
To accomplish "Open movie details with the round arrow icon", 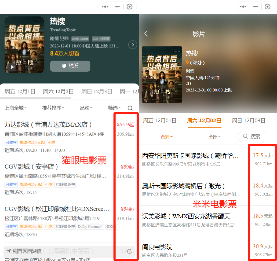I will [x=133, y=45].
